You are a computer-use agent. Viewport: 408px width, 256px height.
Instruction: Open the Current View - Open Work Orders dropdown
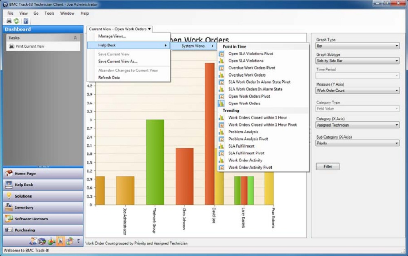120,29
